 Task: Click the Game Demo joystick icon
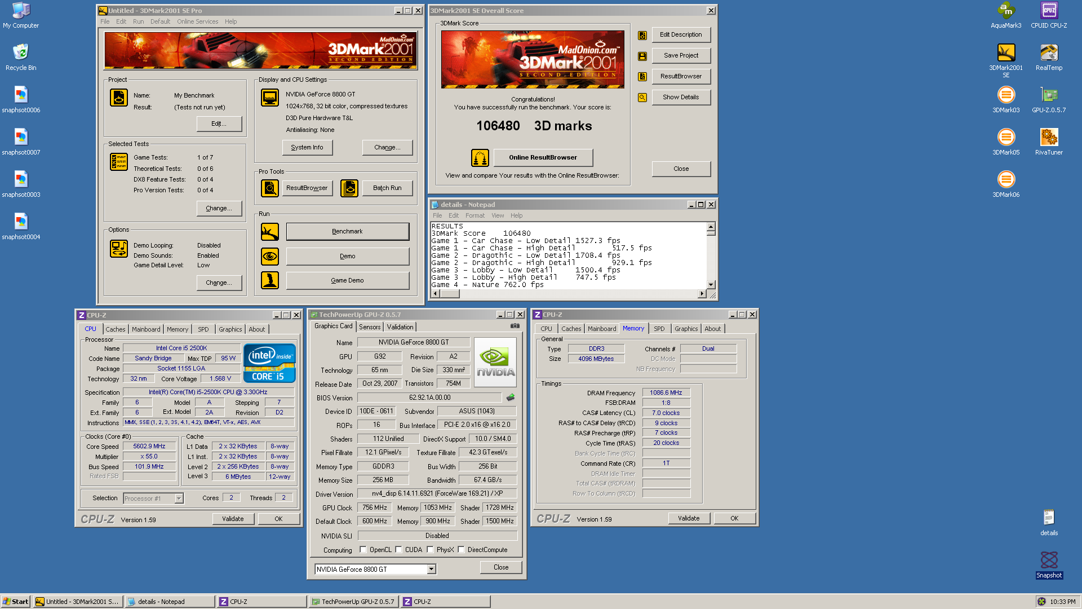point(270,280)
